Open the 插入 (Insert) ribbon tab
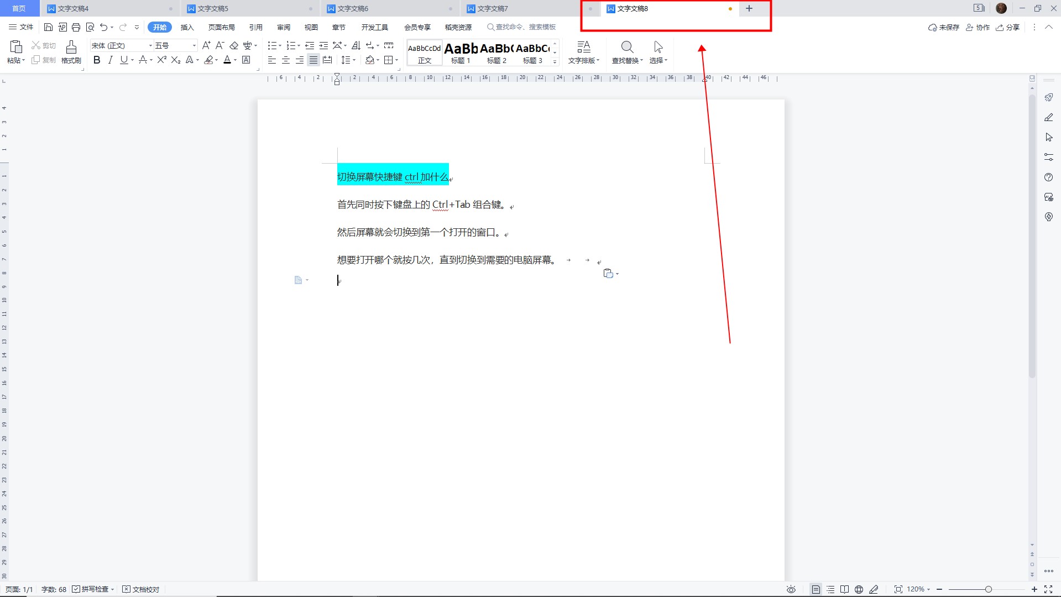The image size is (1061, 597). pyautogui.click(x=187, y=27)
